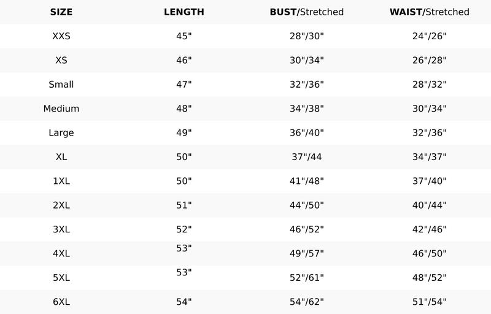Select the XS size row label

pyautogui.click(x=61, y=60)
